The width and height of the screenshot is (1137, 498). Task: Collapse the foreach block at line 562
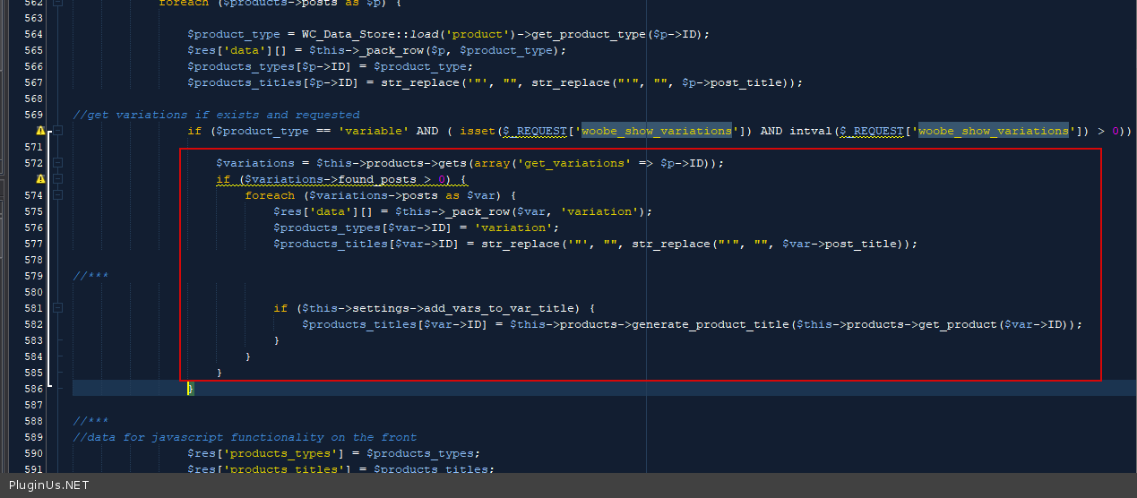58,3
